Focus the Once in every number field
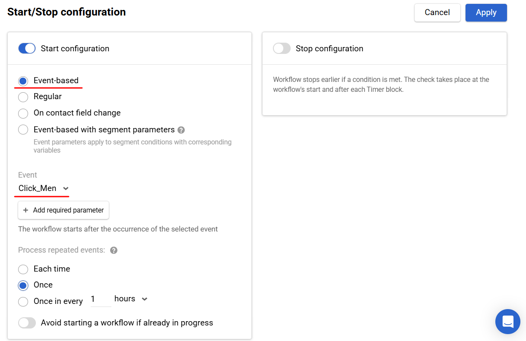 pyautogui.click(x=101, y=299)
